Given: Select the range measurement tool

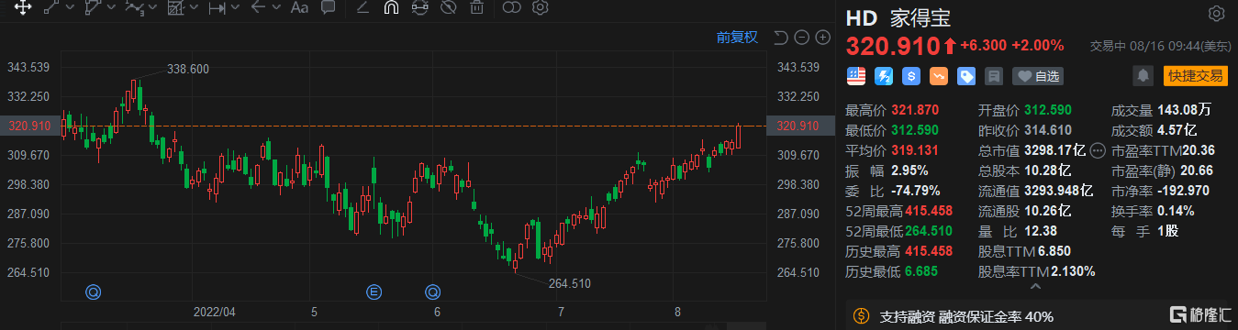Looking at the screenshot, I should [217, 8].
